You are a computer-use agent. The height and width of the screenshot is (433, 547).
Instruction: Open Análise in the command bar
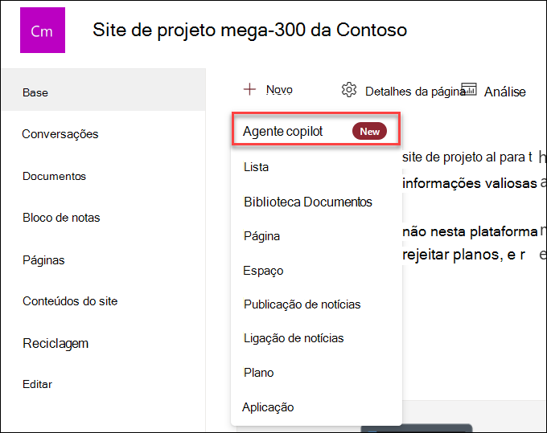[505, 92]
